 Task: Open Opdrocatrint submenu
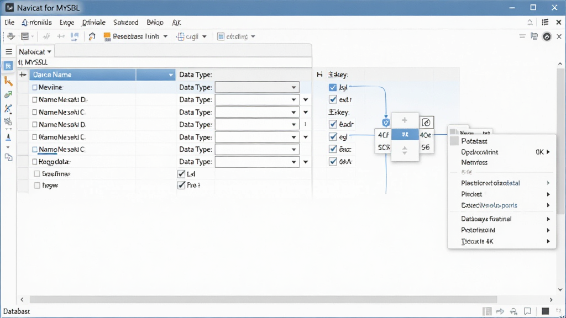tap(502, 152)
